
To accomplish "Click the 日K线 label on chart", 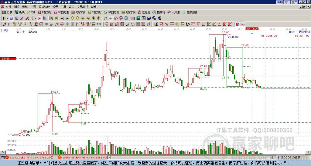I will [4, 30].
